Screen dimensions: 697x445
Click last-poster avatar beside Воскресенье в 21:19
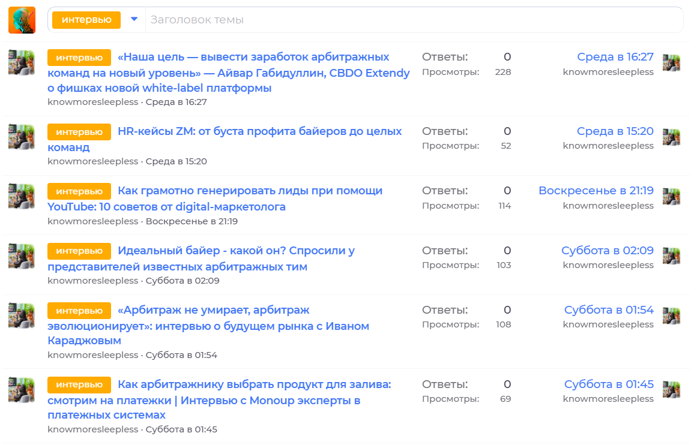[x=671, y=196]
